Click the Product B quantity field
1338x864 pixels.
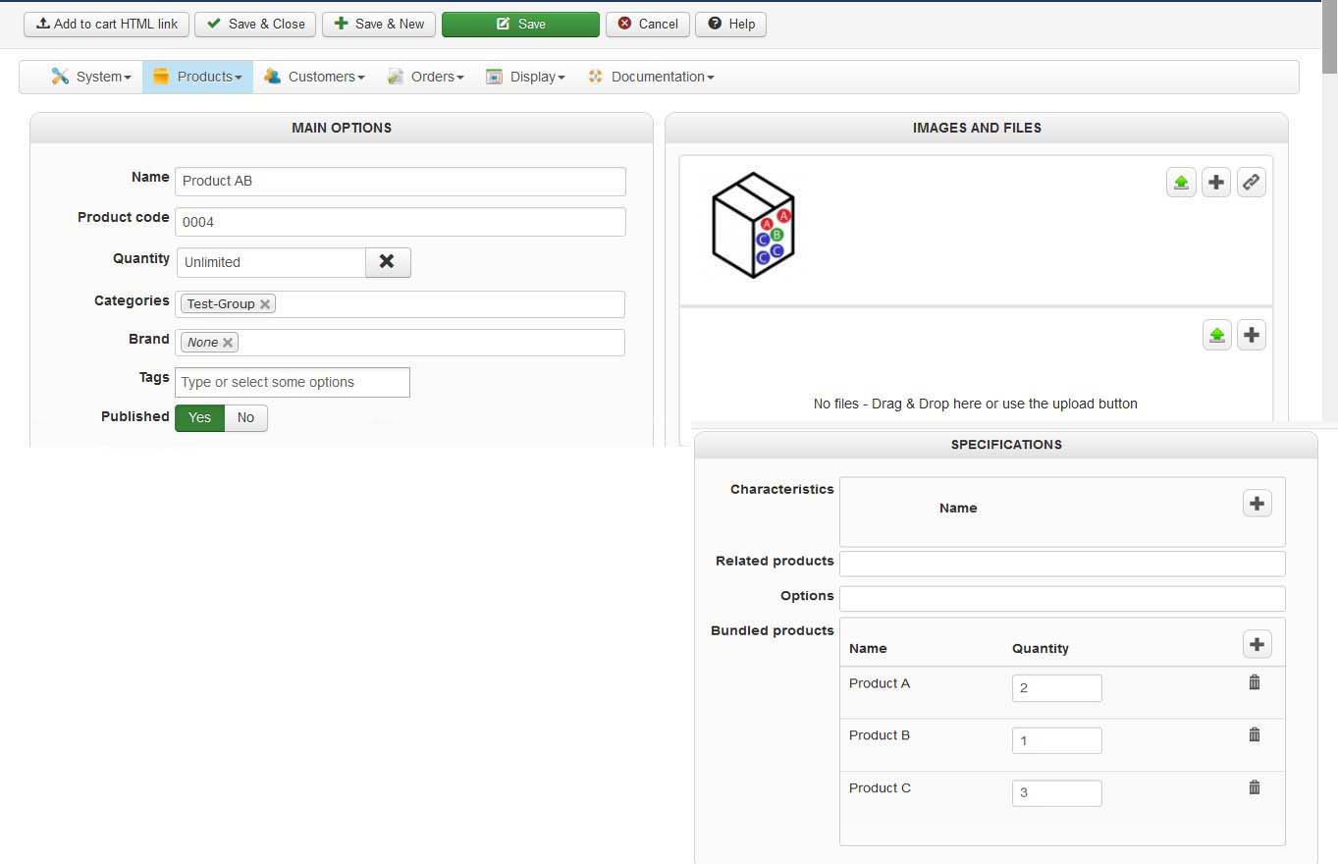click(1057, 740)
